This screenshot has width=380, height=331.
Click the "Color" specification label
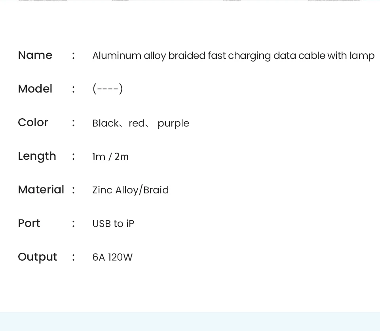(x=33, y=123)
